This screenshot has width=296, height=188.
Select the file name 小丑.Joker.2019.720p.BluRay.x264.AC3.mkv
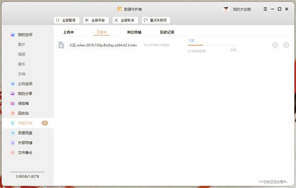pos(103,45)
